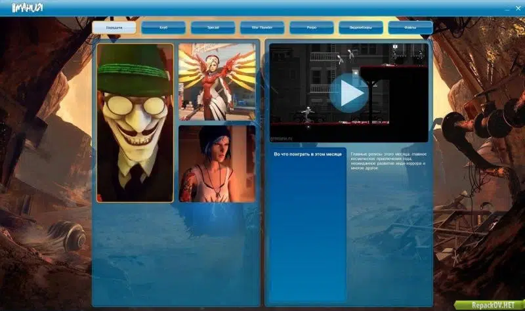This screenshot has height=311, width=525.
Task: Choose the blue-haired girl thumbnail
Action: 217,164
